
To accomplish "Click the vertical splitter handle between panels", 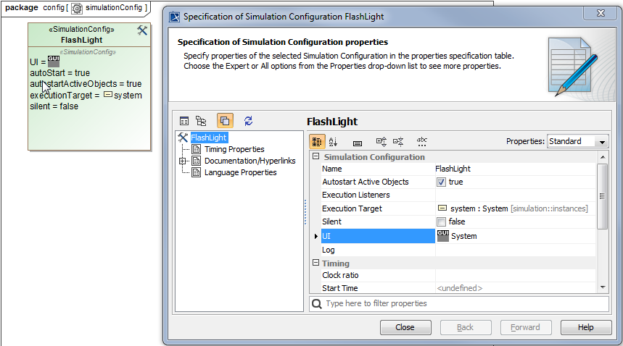I will 305,212.
